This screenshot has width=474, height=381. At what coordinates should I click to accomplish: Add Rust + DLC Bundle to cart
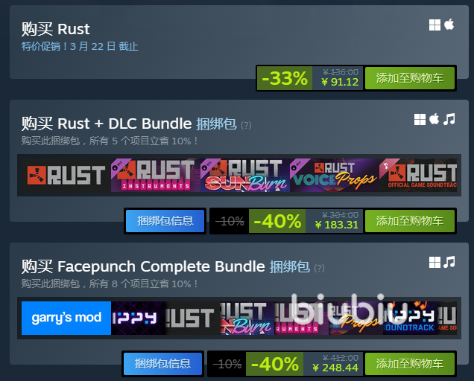point(410,221)
